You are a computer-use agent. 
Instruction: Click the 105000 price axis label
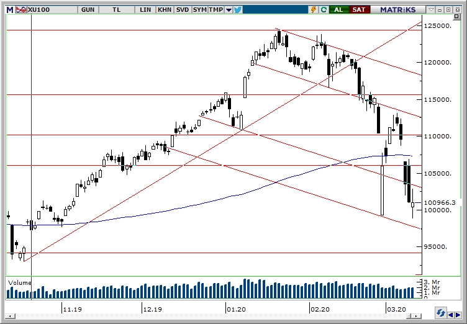click(x=437, y=173)
